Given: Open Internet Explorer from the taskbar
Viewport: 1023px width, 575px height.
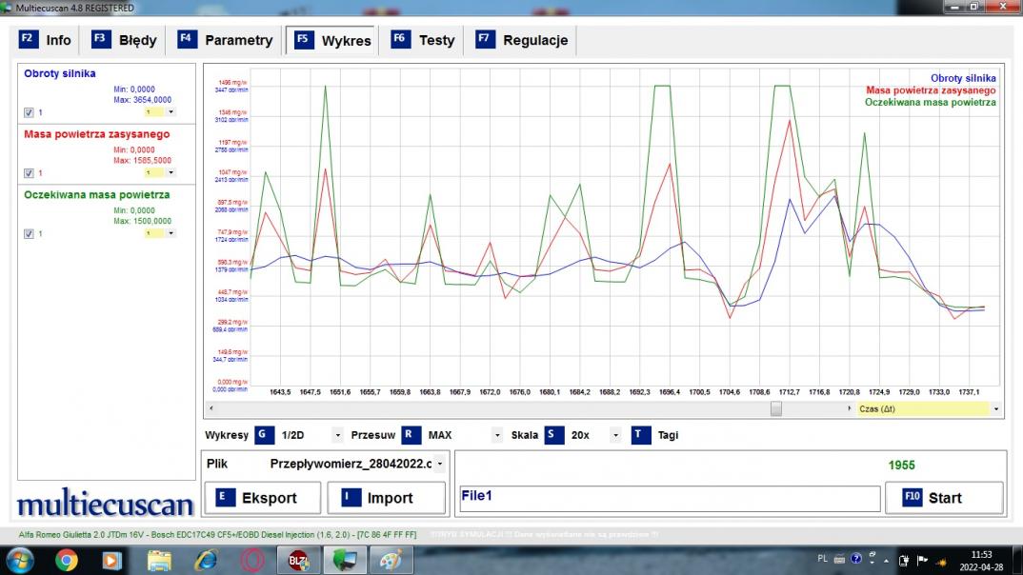Looking at the screenshot, I should [x=205, y=560].
